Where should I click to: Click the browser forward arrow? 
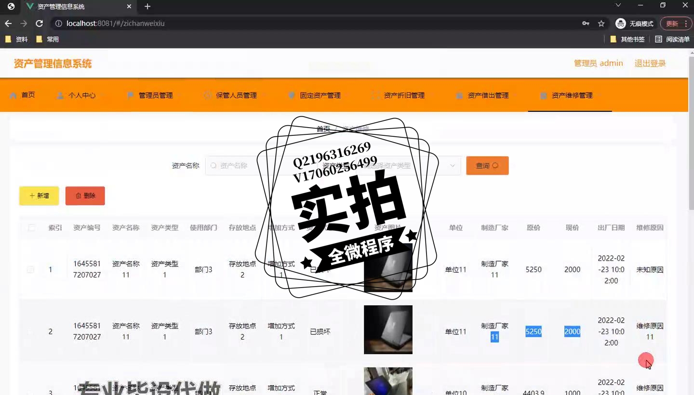point(24,23)
